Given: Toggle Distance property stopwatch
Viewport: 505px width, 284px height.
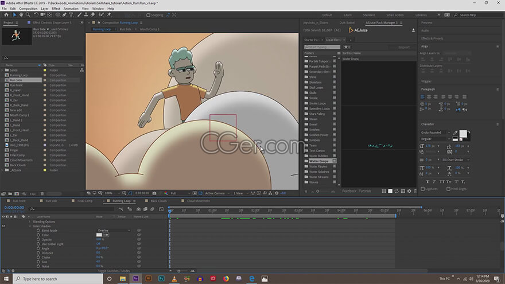Looking at the screenshot, I should [x=38, y=253].
